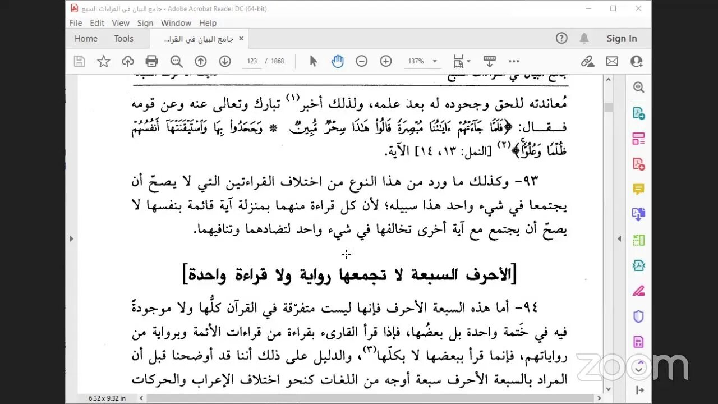Switch to the Tools tab
This screenshot has height=404, width=718.
(123, 39)
